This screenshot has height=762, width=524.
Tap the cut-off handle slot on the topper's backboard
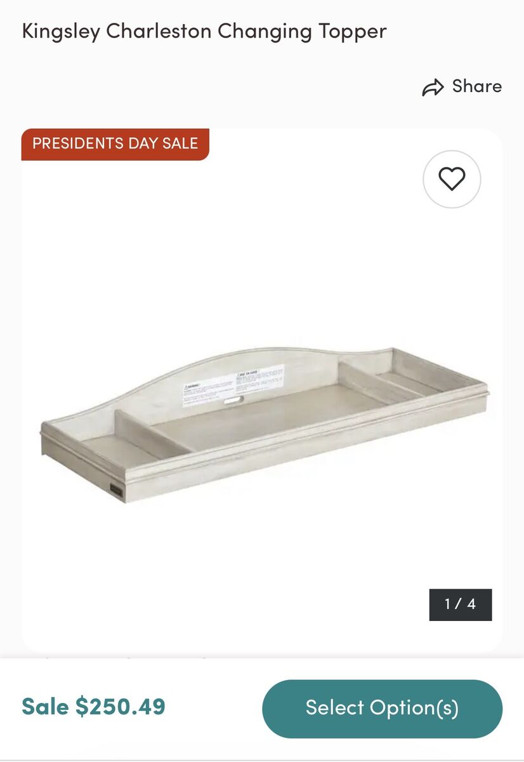coord(232,399)
